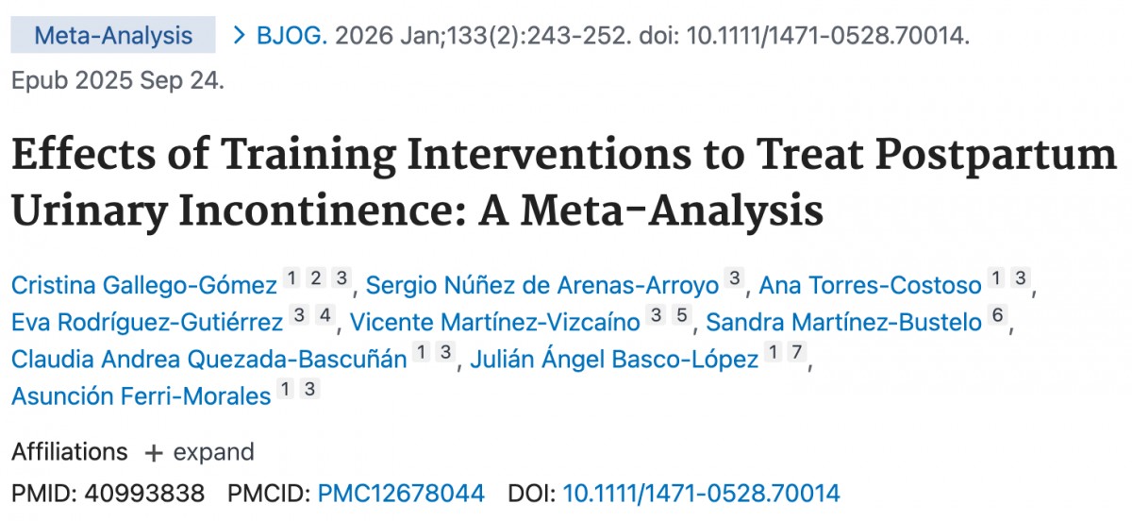This screenshot has height=521, width=1132.
Task: Click author Asunción Ferri-Morales
Action: [141, 395]
